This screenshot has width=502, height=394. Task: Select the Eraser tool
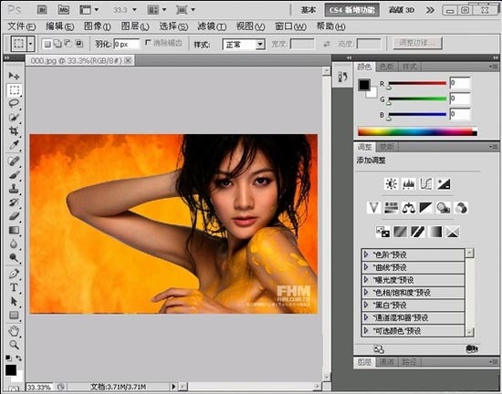click(x=14, y=216)
